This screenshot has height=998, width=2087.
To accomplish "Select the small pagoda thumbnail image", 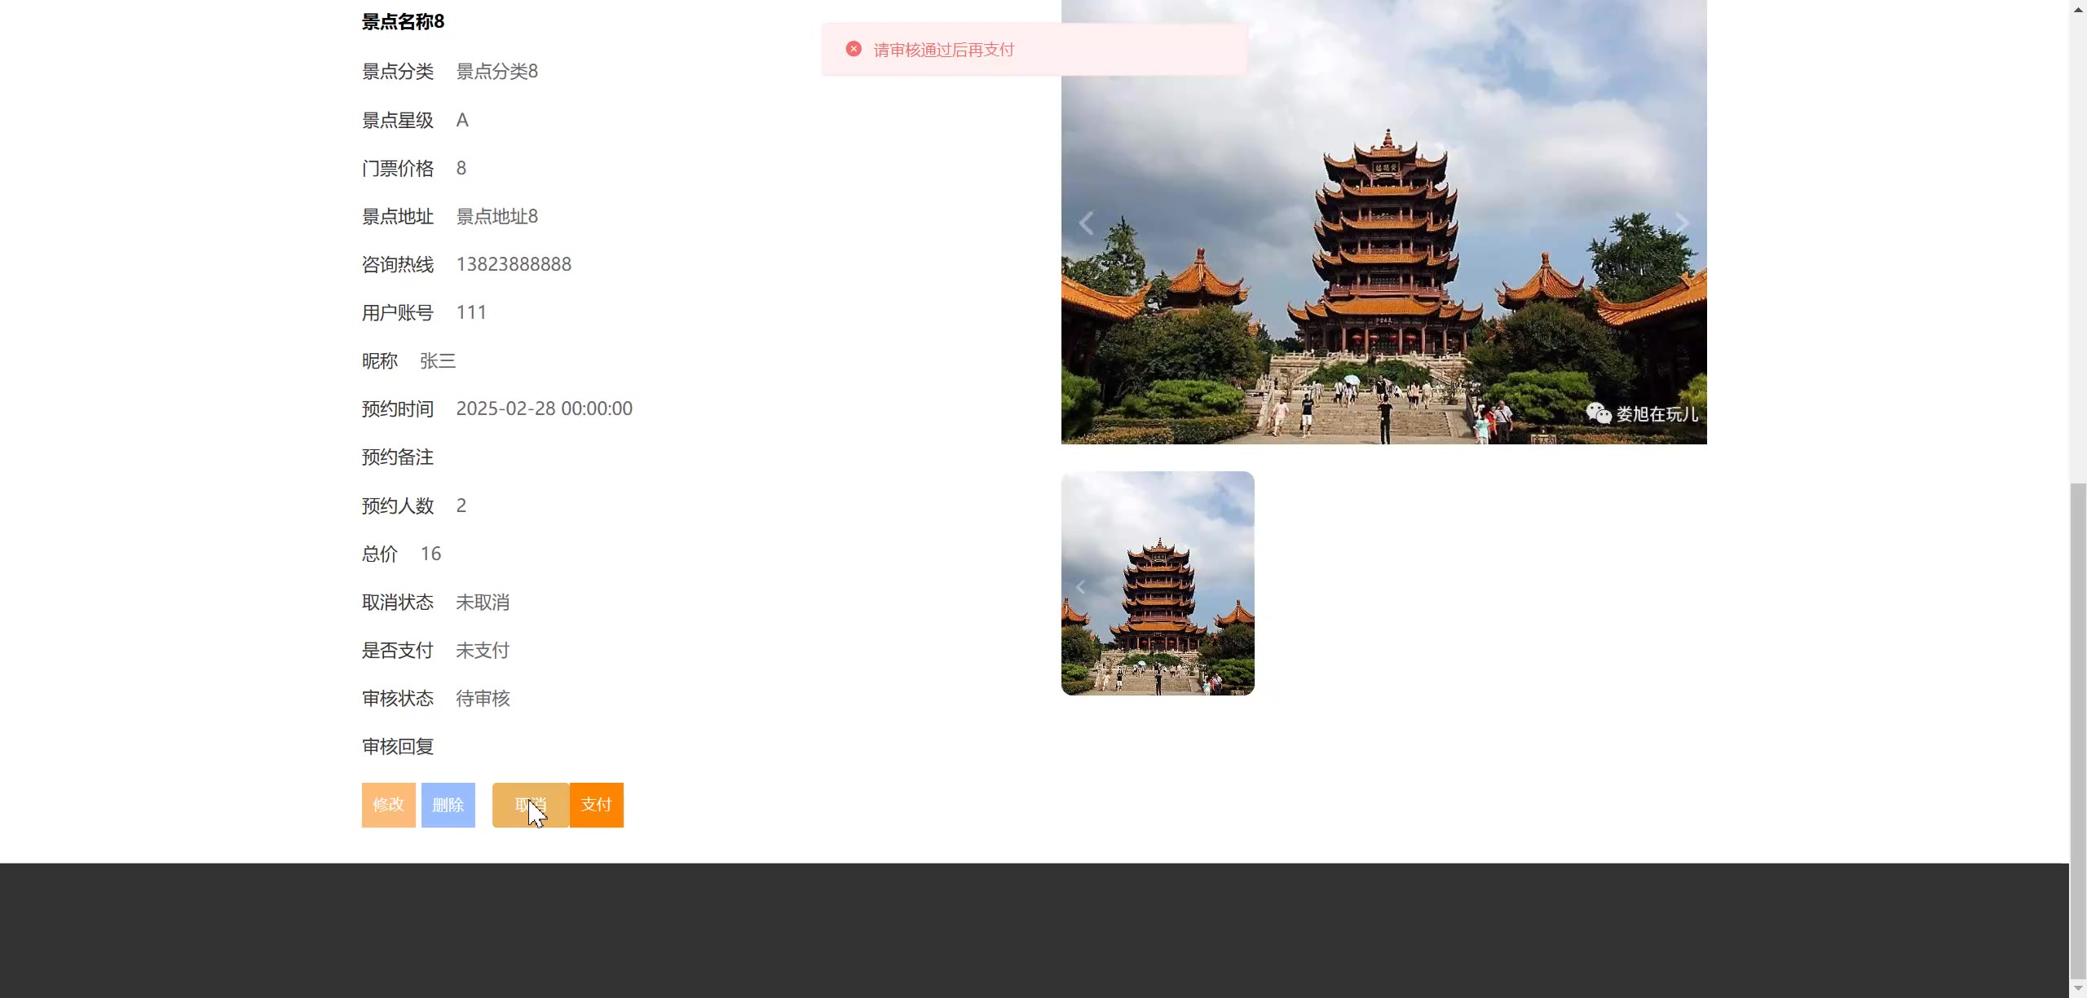I will (1158, 583).
